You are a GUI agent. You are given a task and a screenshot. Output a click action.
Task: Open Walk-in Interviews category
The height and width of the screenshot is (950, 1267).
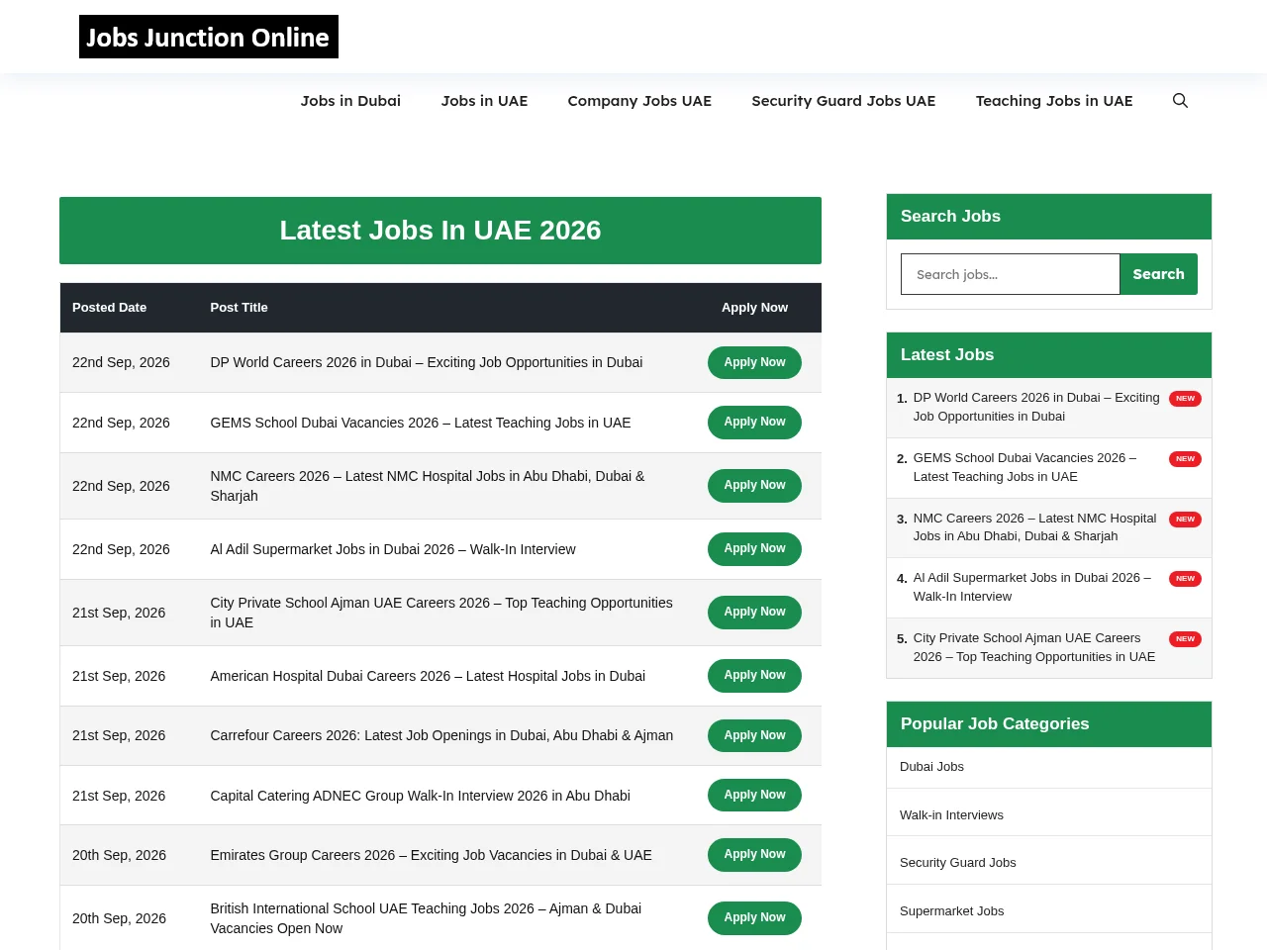pos(951,815)
